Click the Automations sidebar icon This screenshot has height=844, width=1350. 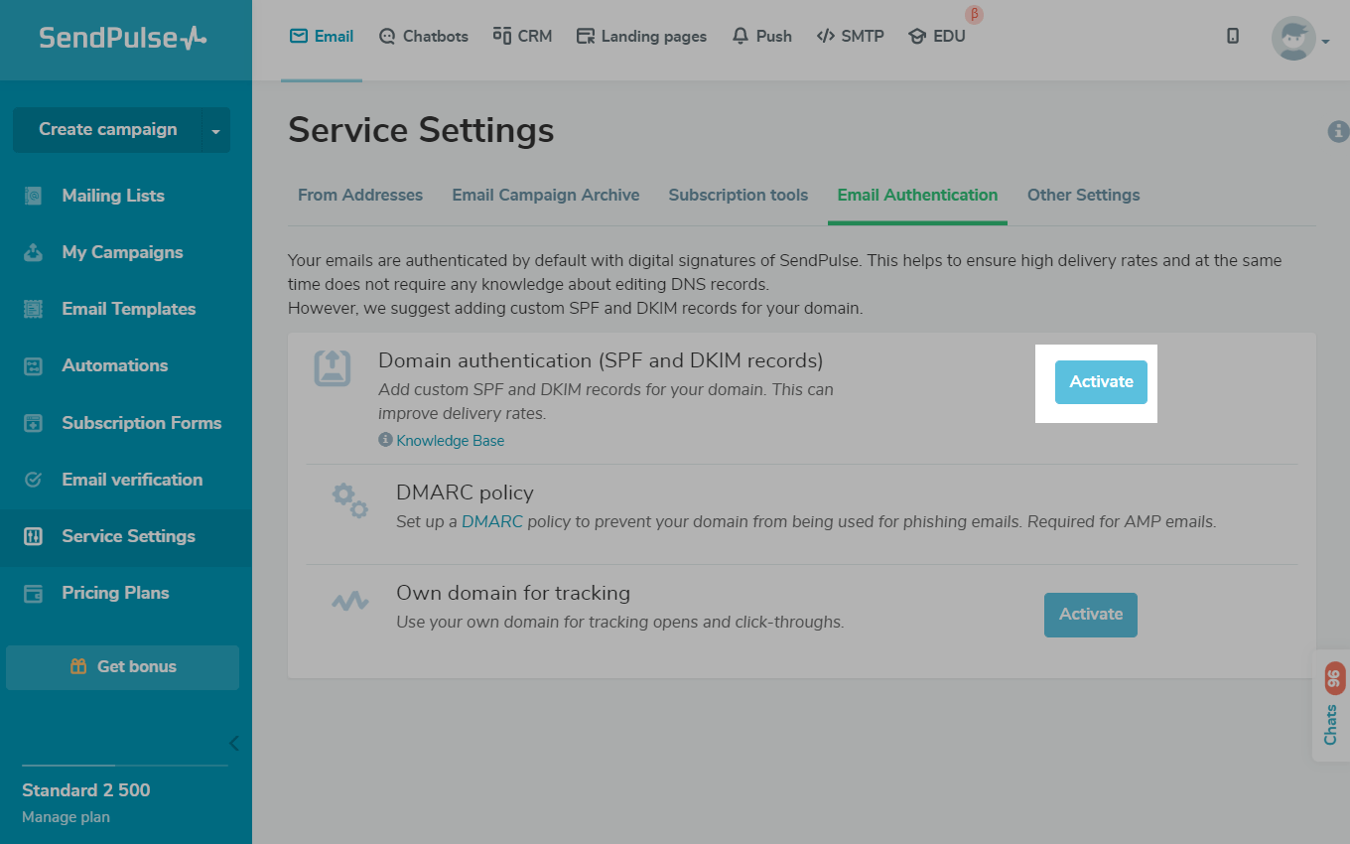34,365
